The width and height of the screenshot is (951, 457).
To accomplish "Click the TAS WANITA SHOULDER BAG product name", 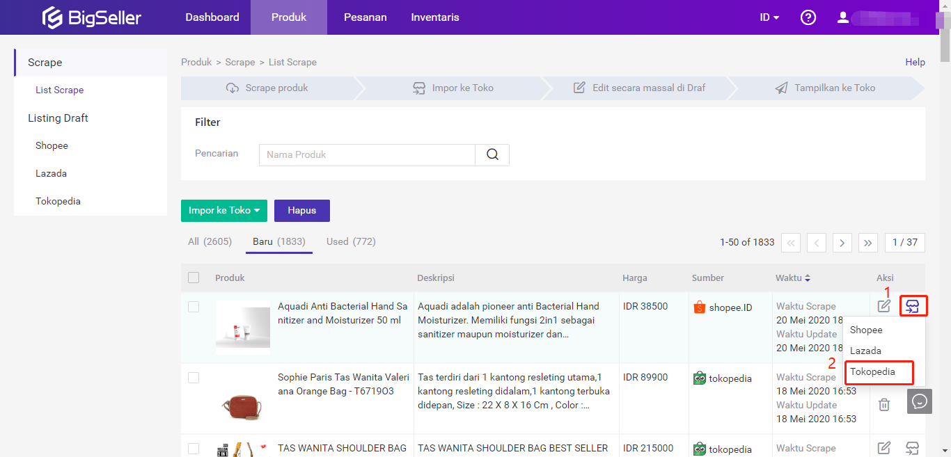I will click(342, 449).
